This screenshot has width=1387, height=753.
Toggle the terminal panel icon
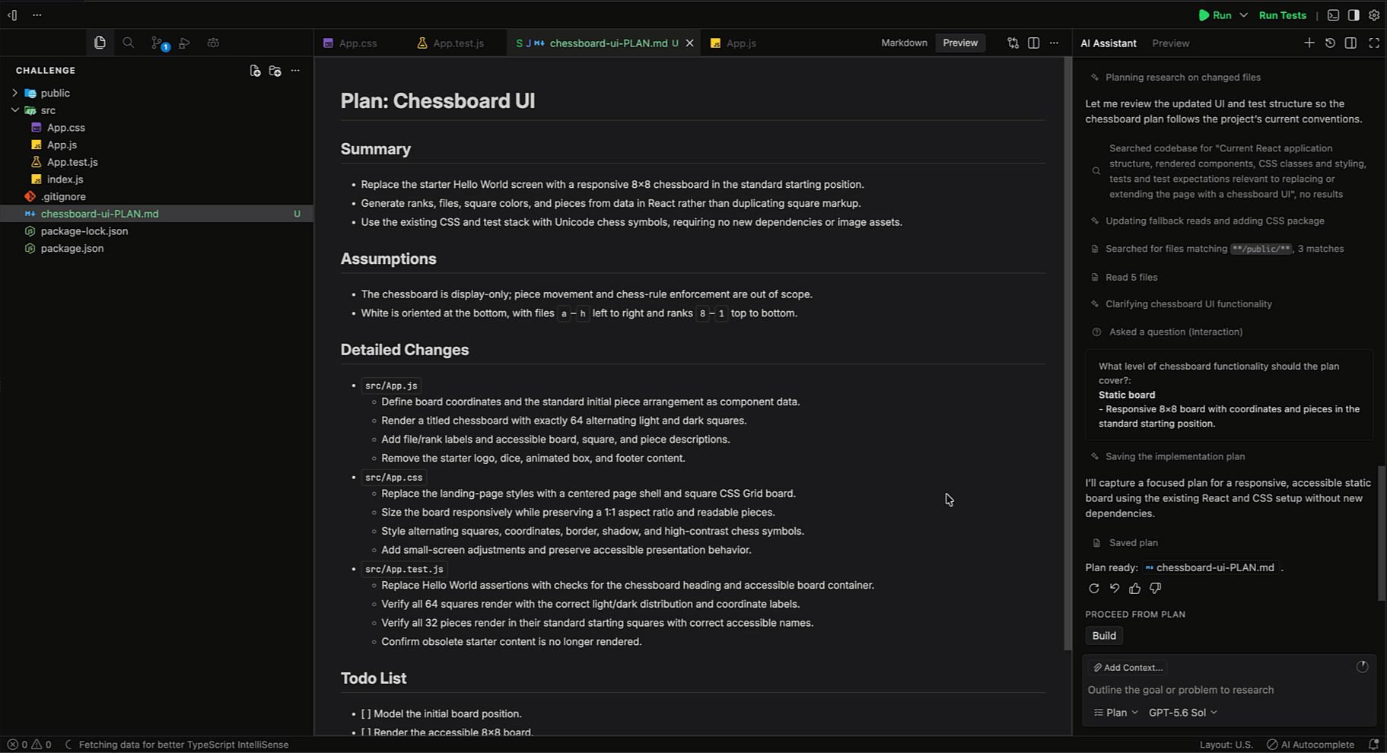click(1333, 15)
